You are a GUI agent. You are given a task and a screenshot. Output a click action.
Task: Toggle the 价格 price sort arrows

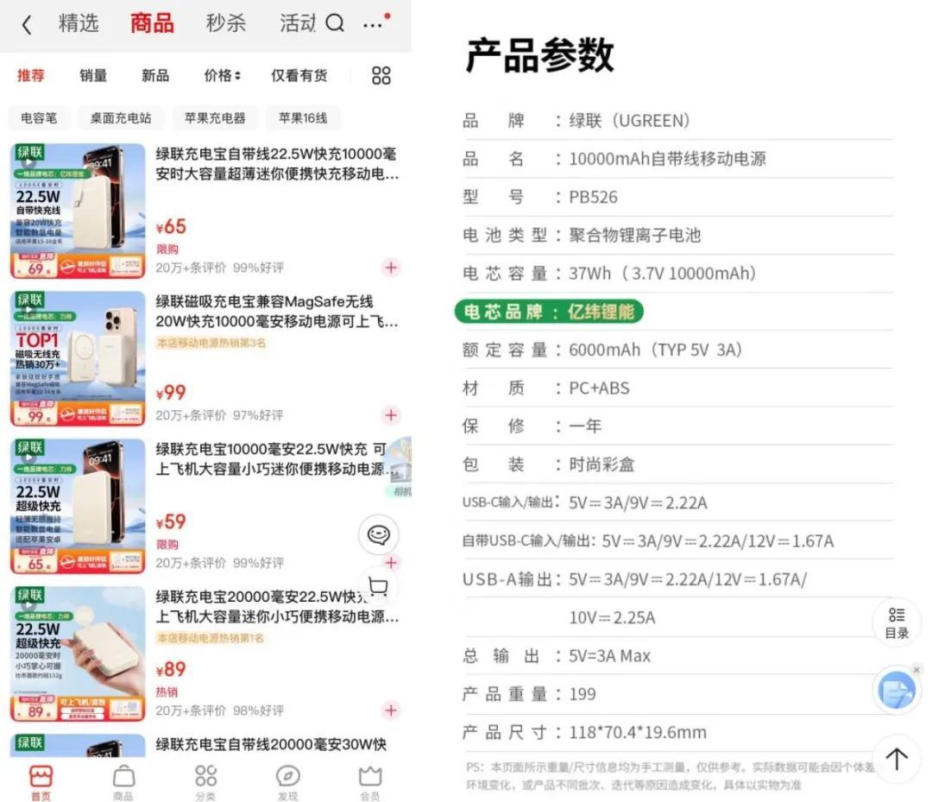point(222,76)
